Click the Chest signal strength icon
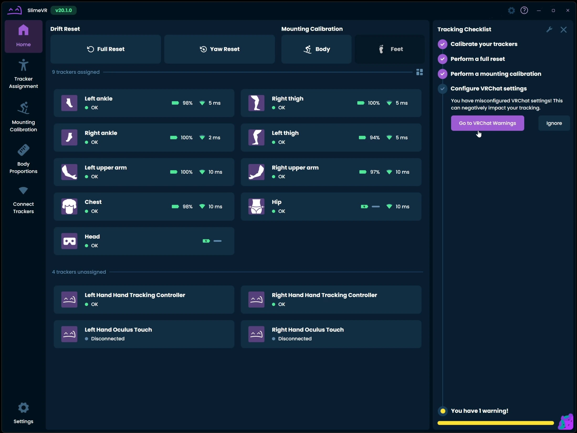This screenshot has height=433, width=577. pyautogui.click(x=202, y=206)
